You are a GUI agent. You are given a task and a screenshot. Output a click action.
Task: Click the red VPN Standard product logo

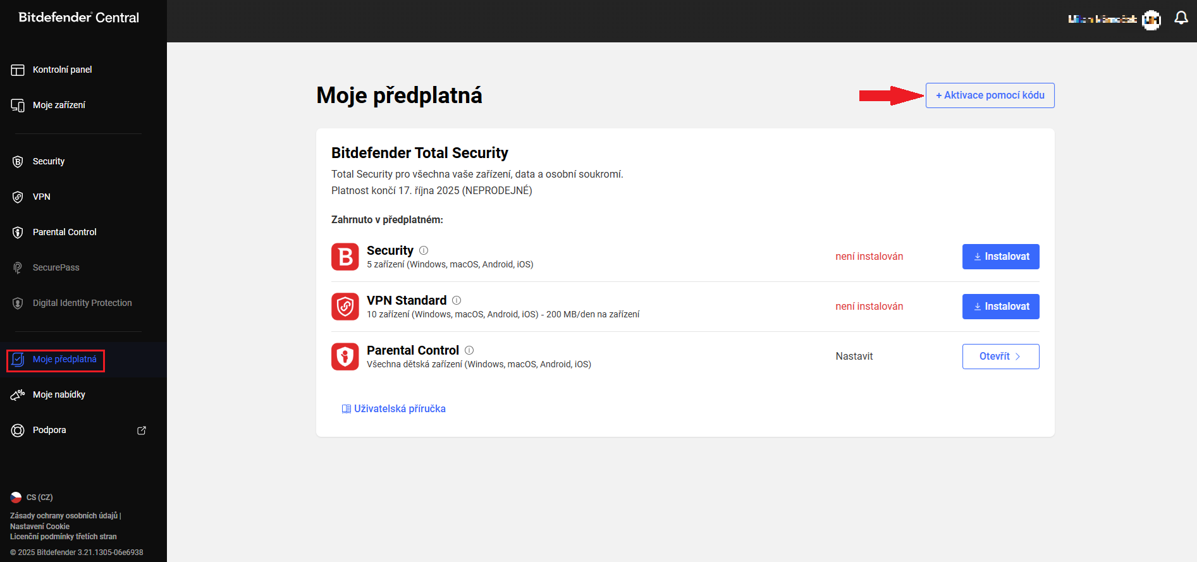click(x=345, y=307)
